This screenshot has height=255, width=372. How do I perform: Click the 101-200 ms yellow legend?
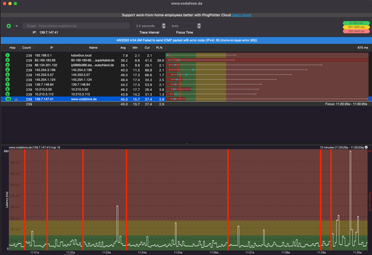click(356, 27)
